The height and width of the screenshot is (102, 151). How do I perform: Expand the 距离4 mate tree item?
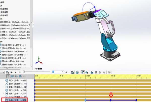coord(3,87)
